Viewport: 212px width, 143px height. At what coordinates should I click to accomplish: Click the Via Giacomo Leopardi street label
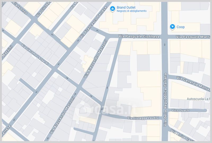point(35,54)
